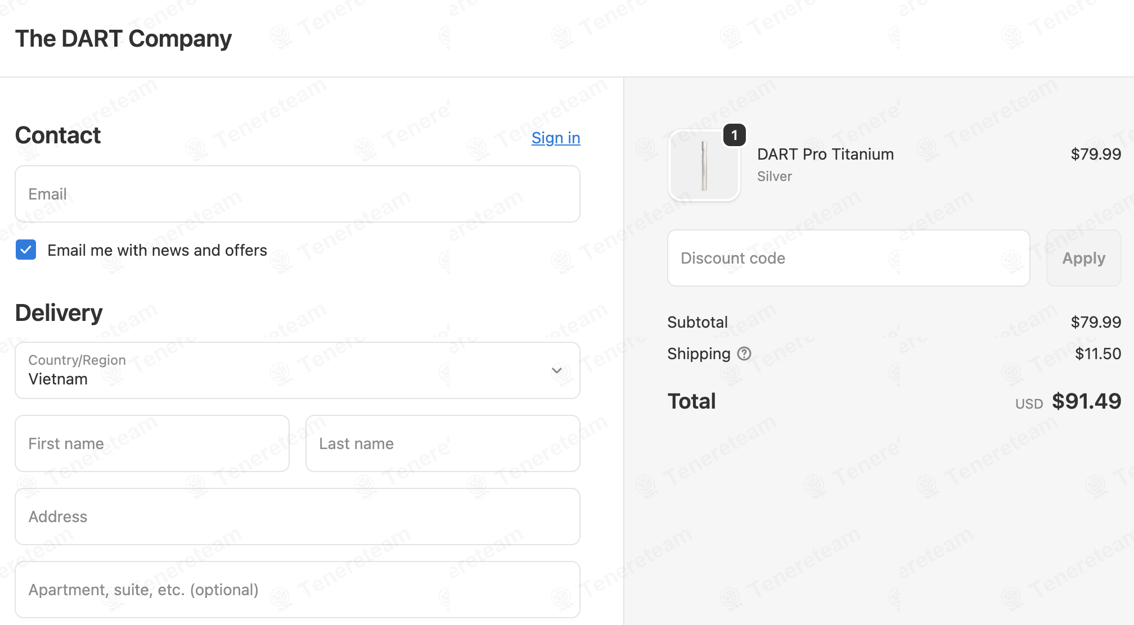The image size is (1134, 625).
Task: Focus the Email input field
Action: coord(297,194)
